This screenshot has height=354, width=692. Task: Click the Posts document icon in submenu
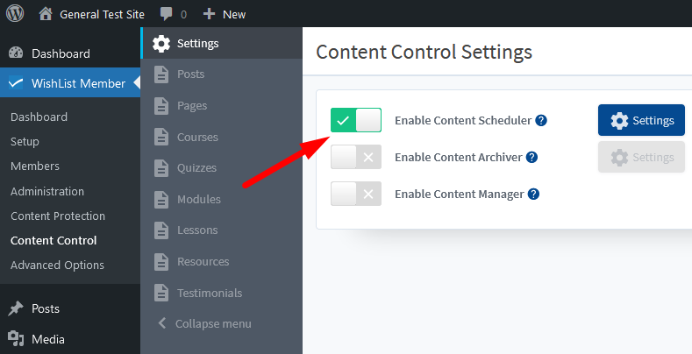point(161,74)
